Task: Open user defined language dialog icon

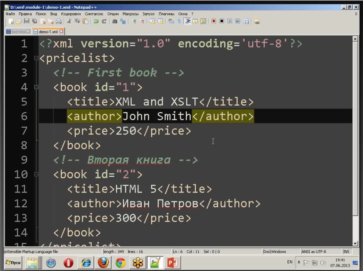Action: pos(195,21)
